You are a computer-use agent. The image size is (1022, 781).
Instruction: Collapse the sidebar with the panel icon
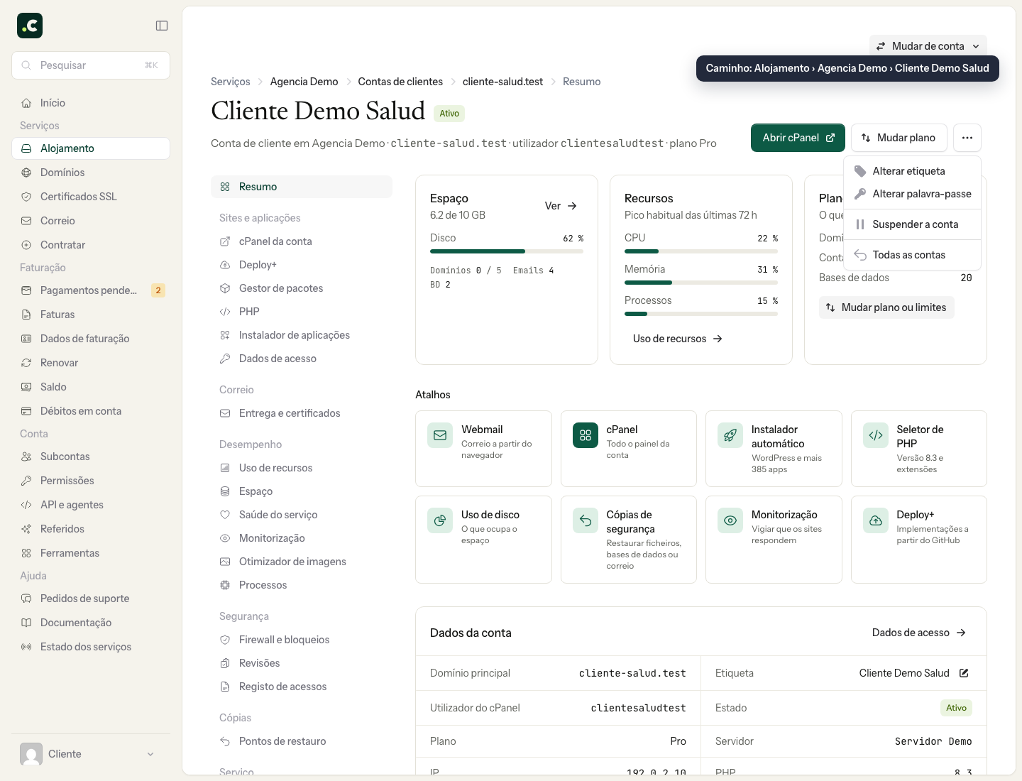click(x=162, y=26)
